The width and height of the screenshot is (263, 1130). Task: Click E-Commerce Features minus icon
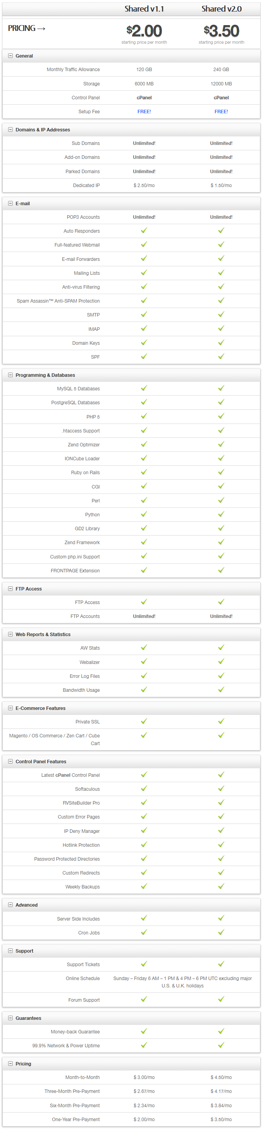[10, 708]
